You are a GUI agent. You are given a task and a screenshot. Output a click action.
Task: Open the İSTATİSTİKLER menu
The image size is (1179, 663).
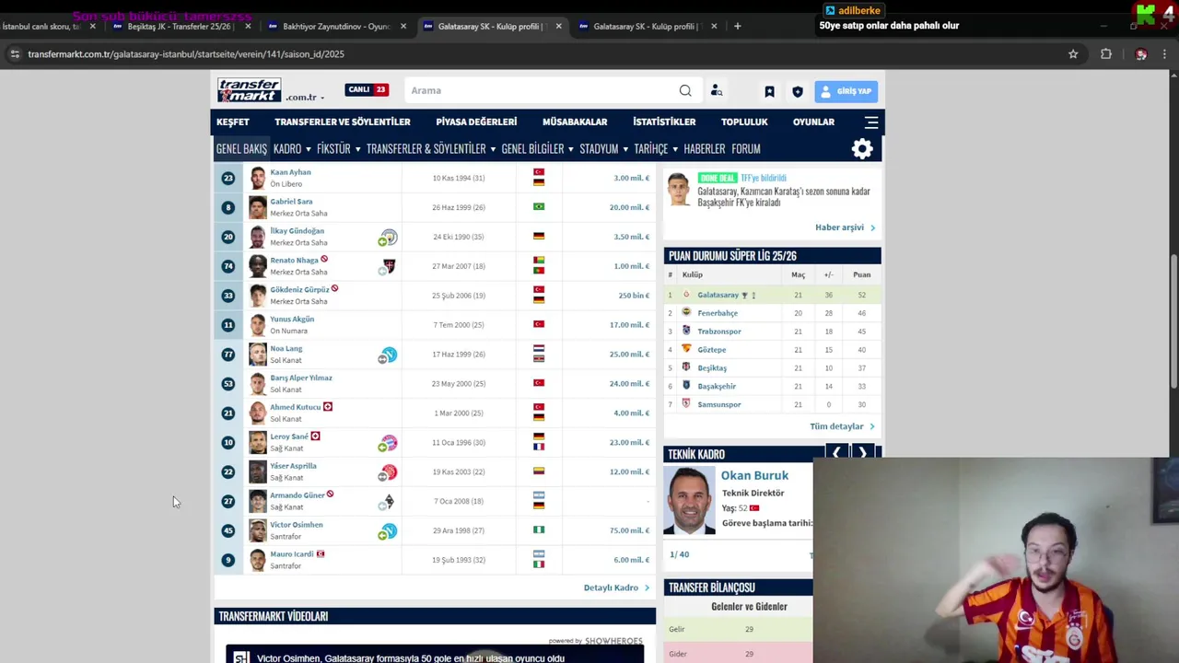664,122
